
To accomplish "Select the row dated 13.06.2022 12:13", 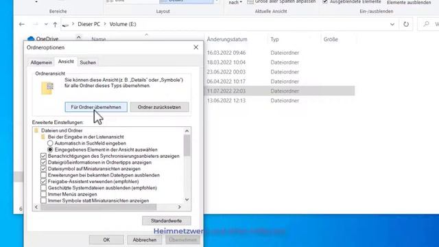I will 280,101.
